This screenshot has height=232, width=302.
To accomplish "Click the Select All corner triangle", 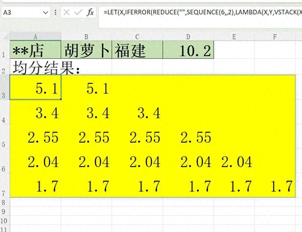I will pos(5,37).
